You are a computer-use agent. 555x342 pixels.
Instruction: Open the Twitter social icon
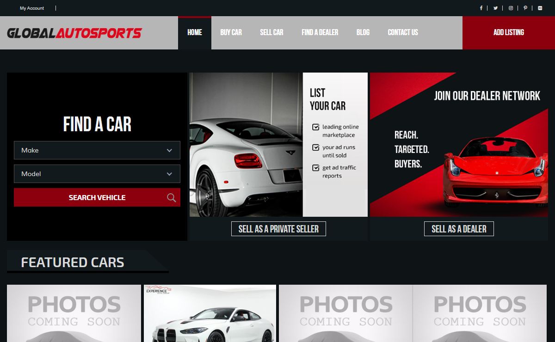(495, 8)
